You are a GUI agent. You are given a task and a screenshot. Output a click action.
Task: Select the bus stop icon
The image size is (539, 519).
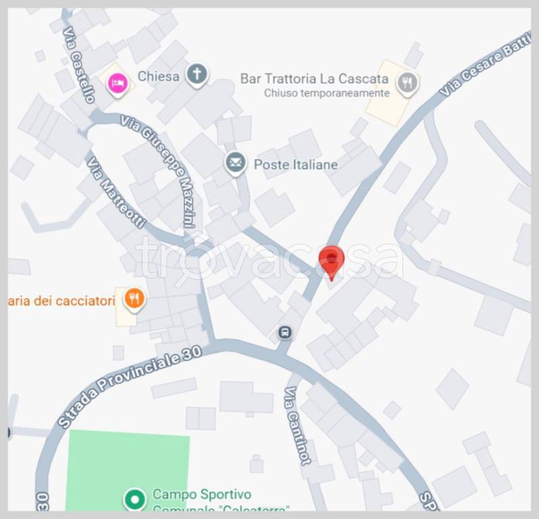tap(285, 332)
